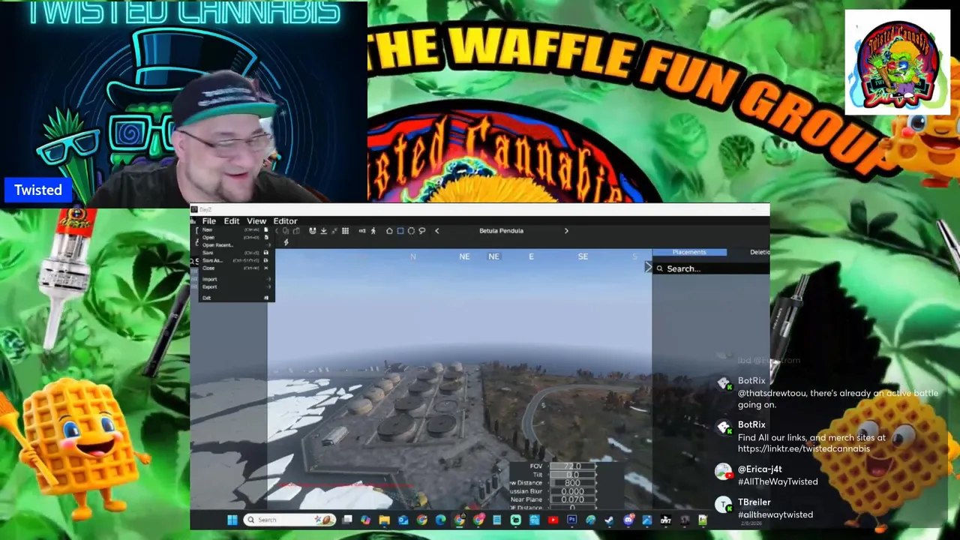
Task: Open Copilot icon in the taskbar
Action: point(365,520)
